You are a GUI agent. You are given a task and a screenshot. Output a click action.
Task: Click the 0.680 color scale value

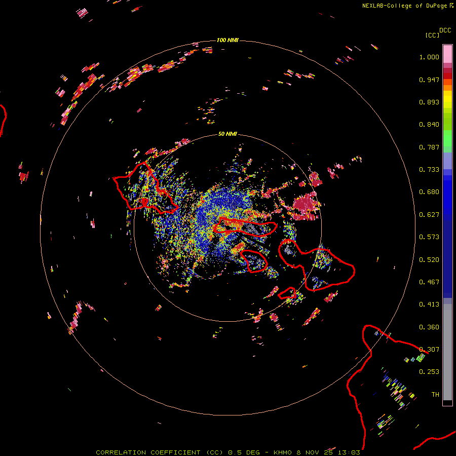[x=429, y=192]
